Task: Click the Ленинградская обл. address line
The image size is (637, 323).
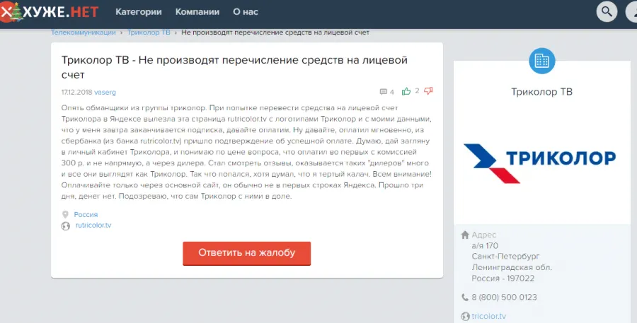Action: tap(512, 267)
